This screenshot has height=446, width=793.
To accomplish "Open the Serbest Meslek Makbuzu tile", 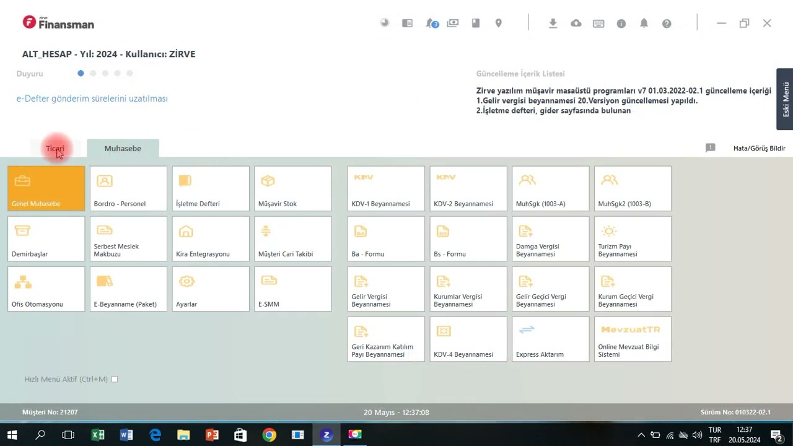I will (x=128, y=238).
